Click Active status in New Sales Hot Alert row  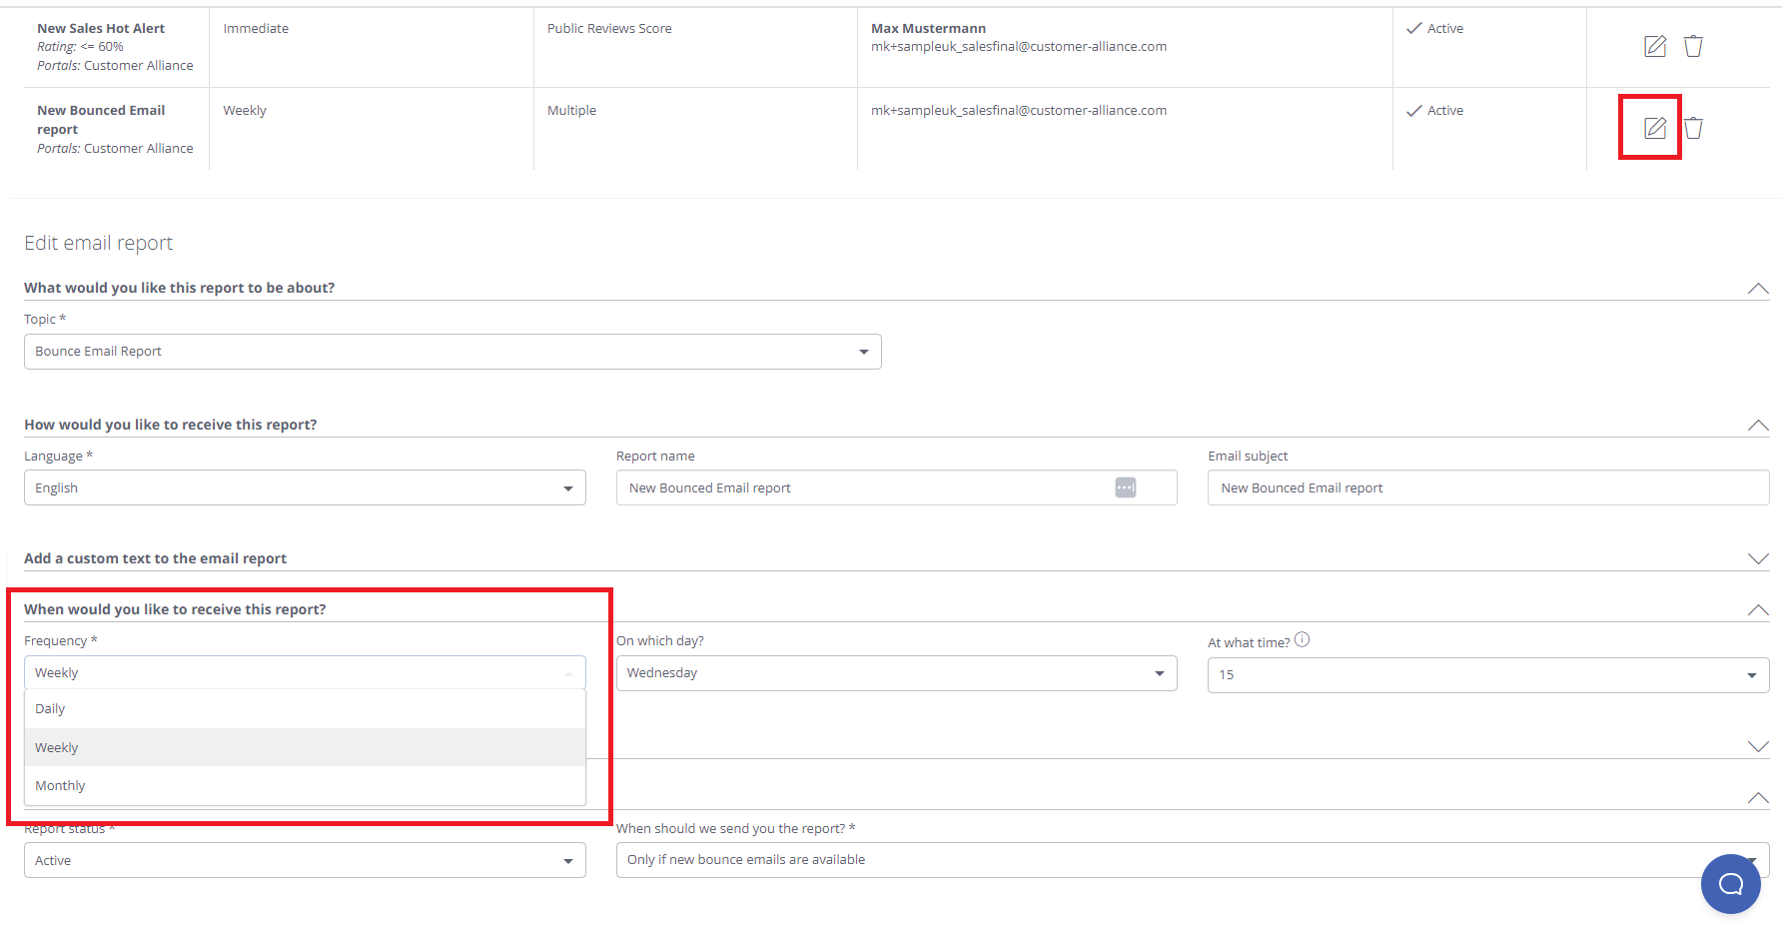pos(1435,28)
